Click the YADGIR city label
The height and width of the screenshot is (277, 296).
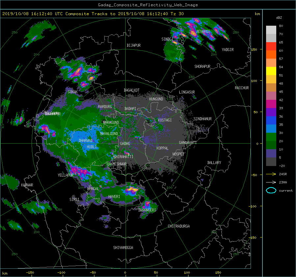pos(228,49)
